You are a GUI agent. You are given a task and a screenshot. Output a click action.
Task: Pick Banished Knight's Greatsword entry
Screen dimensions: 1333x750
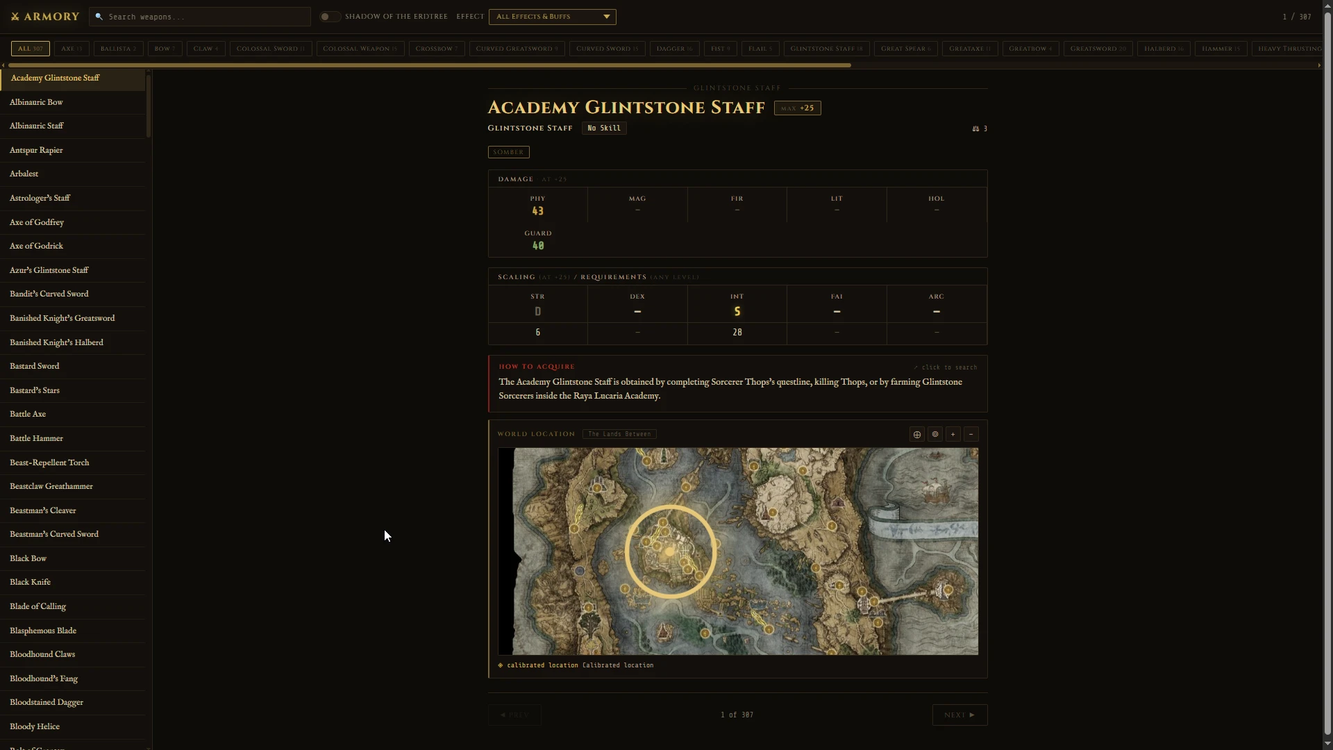(73, 319)
